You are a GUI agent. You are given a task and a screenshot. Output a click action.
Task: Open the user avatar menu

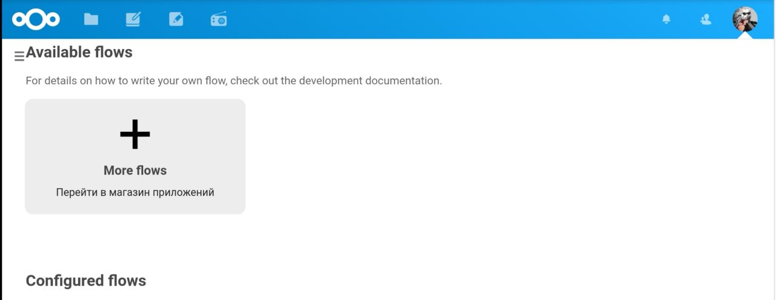(x=745, y=19)
